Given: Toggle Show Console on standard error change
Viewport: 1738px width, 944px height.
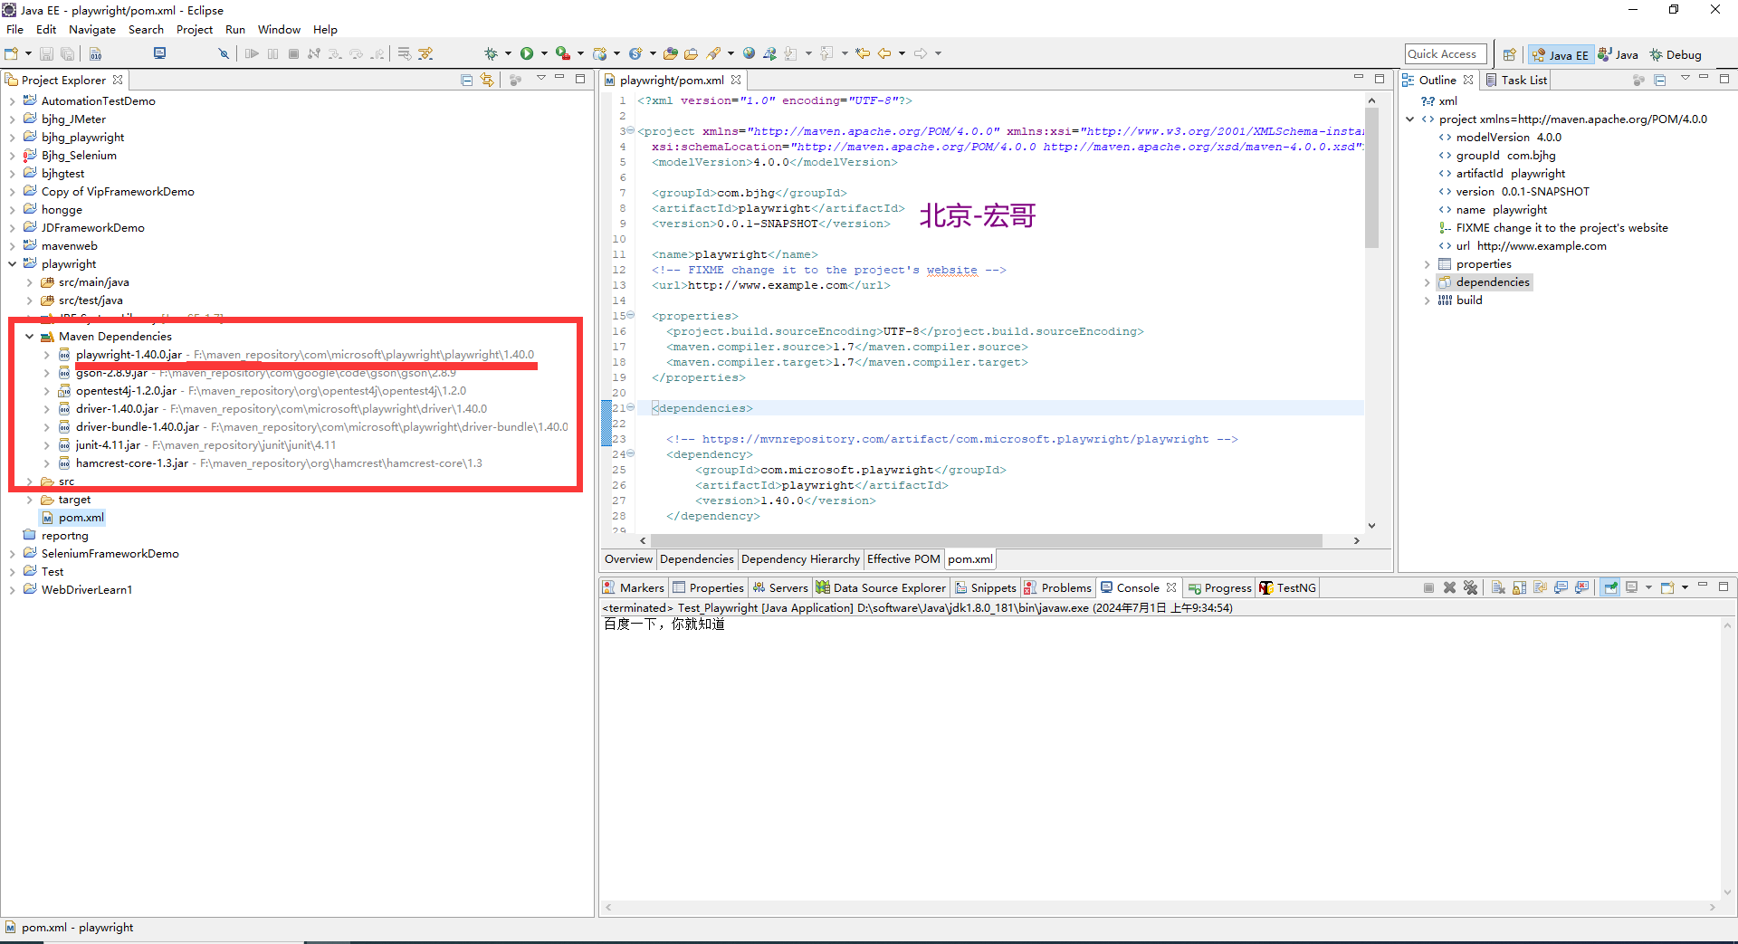Looking at the screenshot, I should click(x=1581, y=588).
